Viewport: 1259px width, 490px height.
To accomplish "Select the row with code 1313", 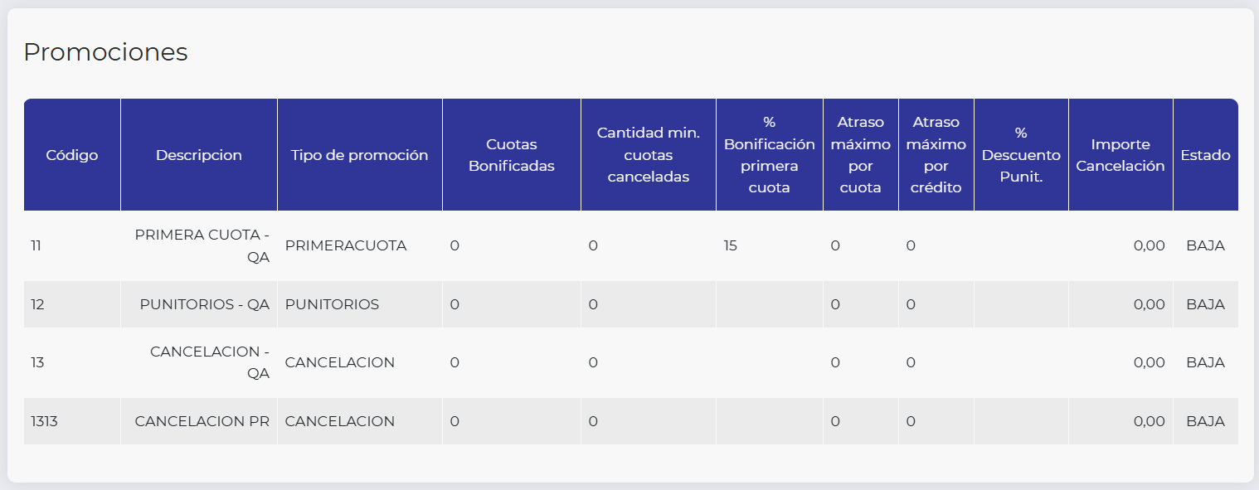I will coord(44,421).
